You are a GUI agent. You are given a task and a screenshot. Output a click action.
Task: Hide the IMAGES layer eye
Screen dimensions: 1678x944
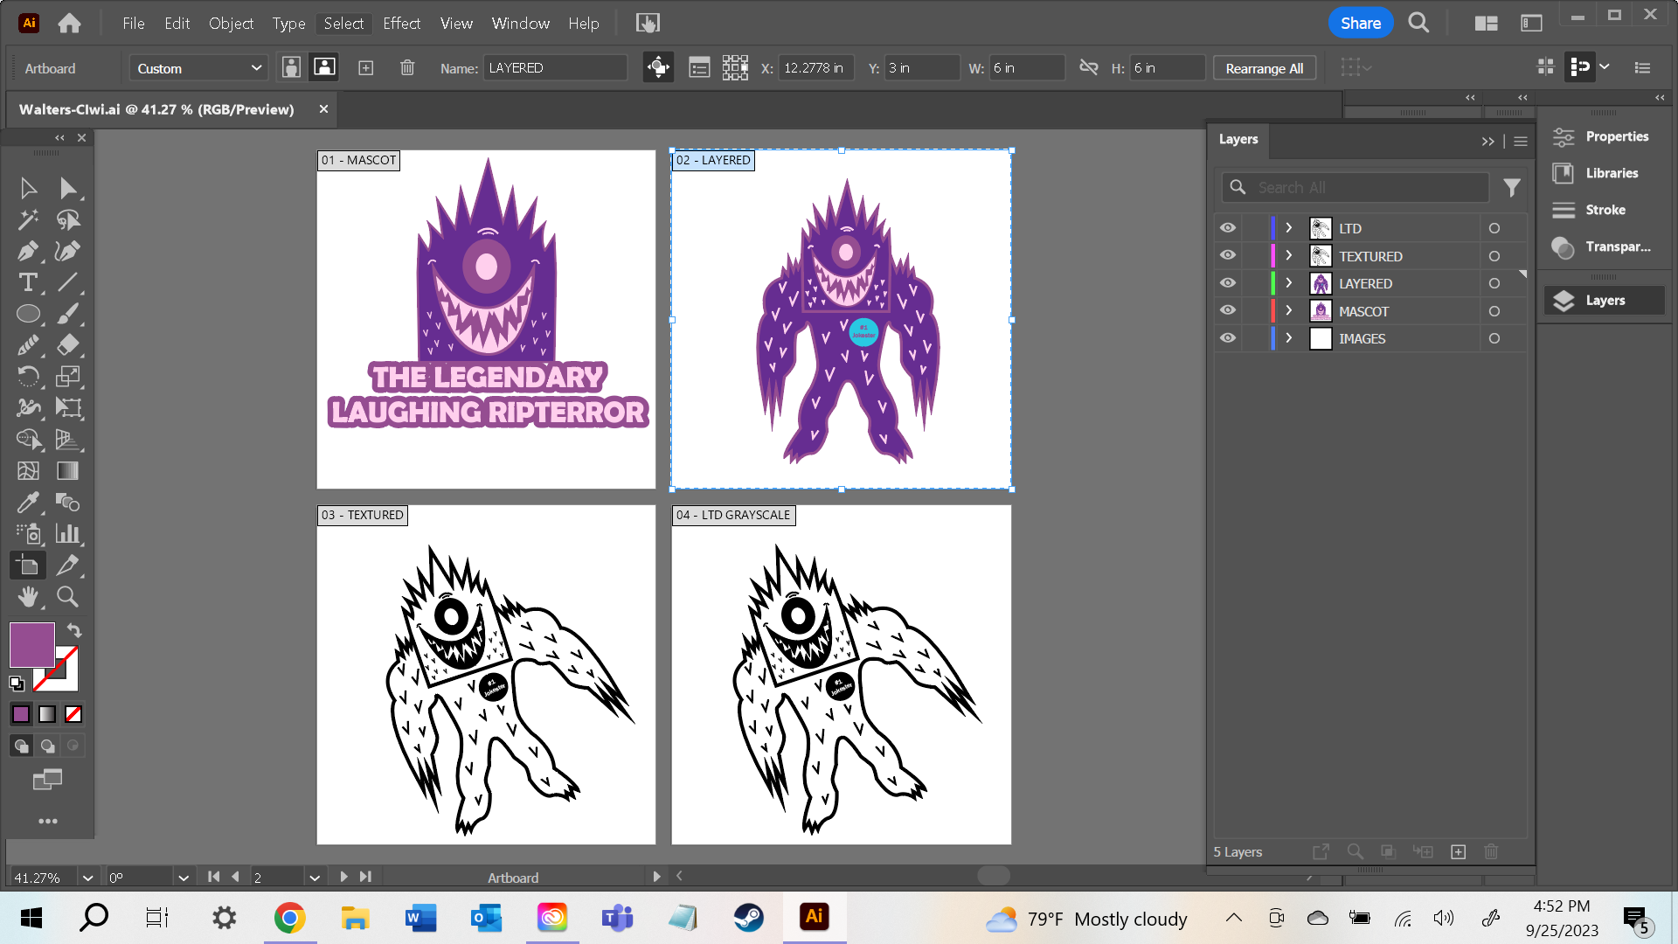click(1228, 338)
